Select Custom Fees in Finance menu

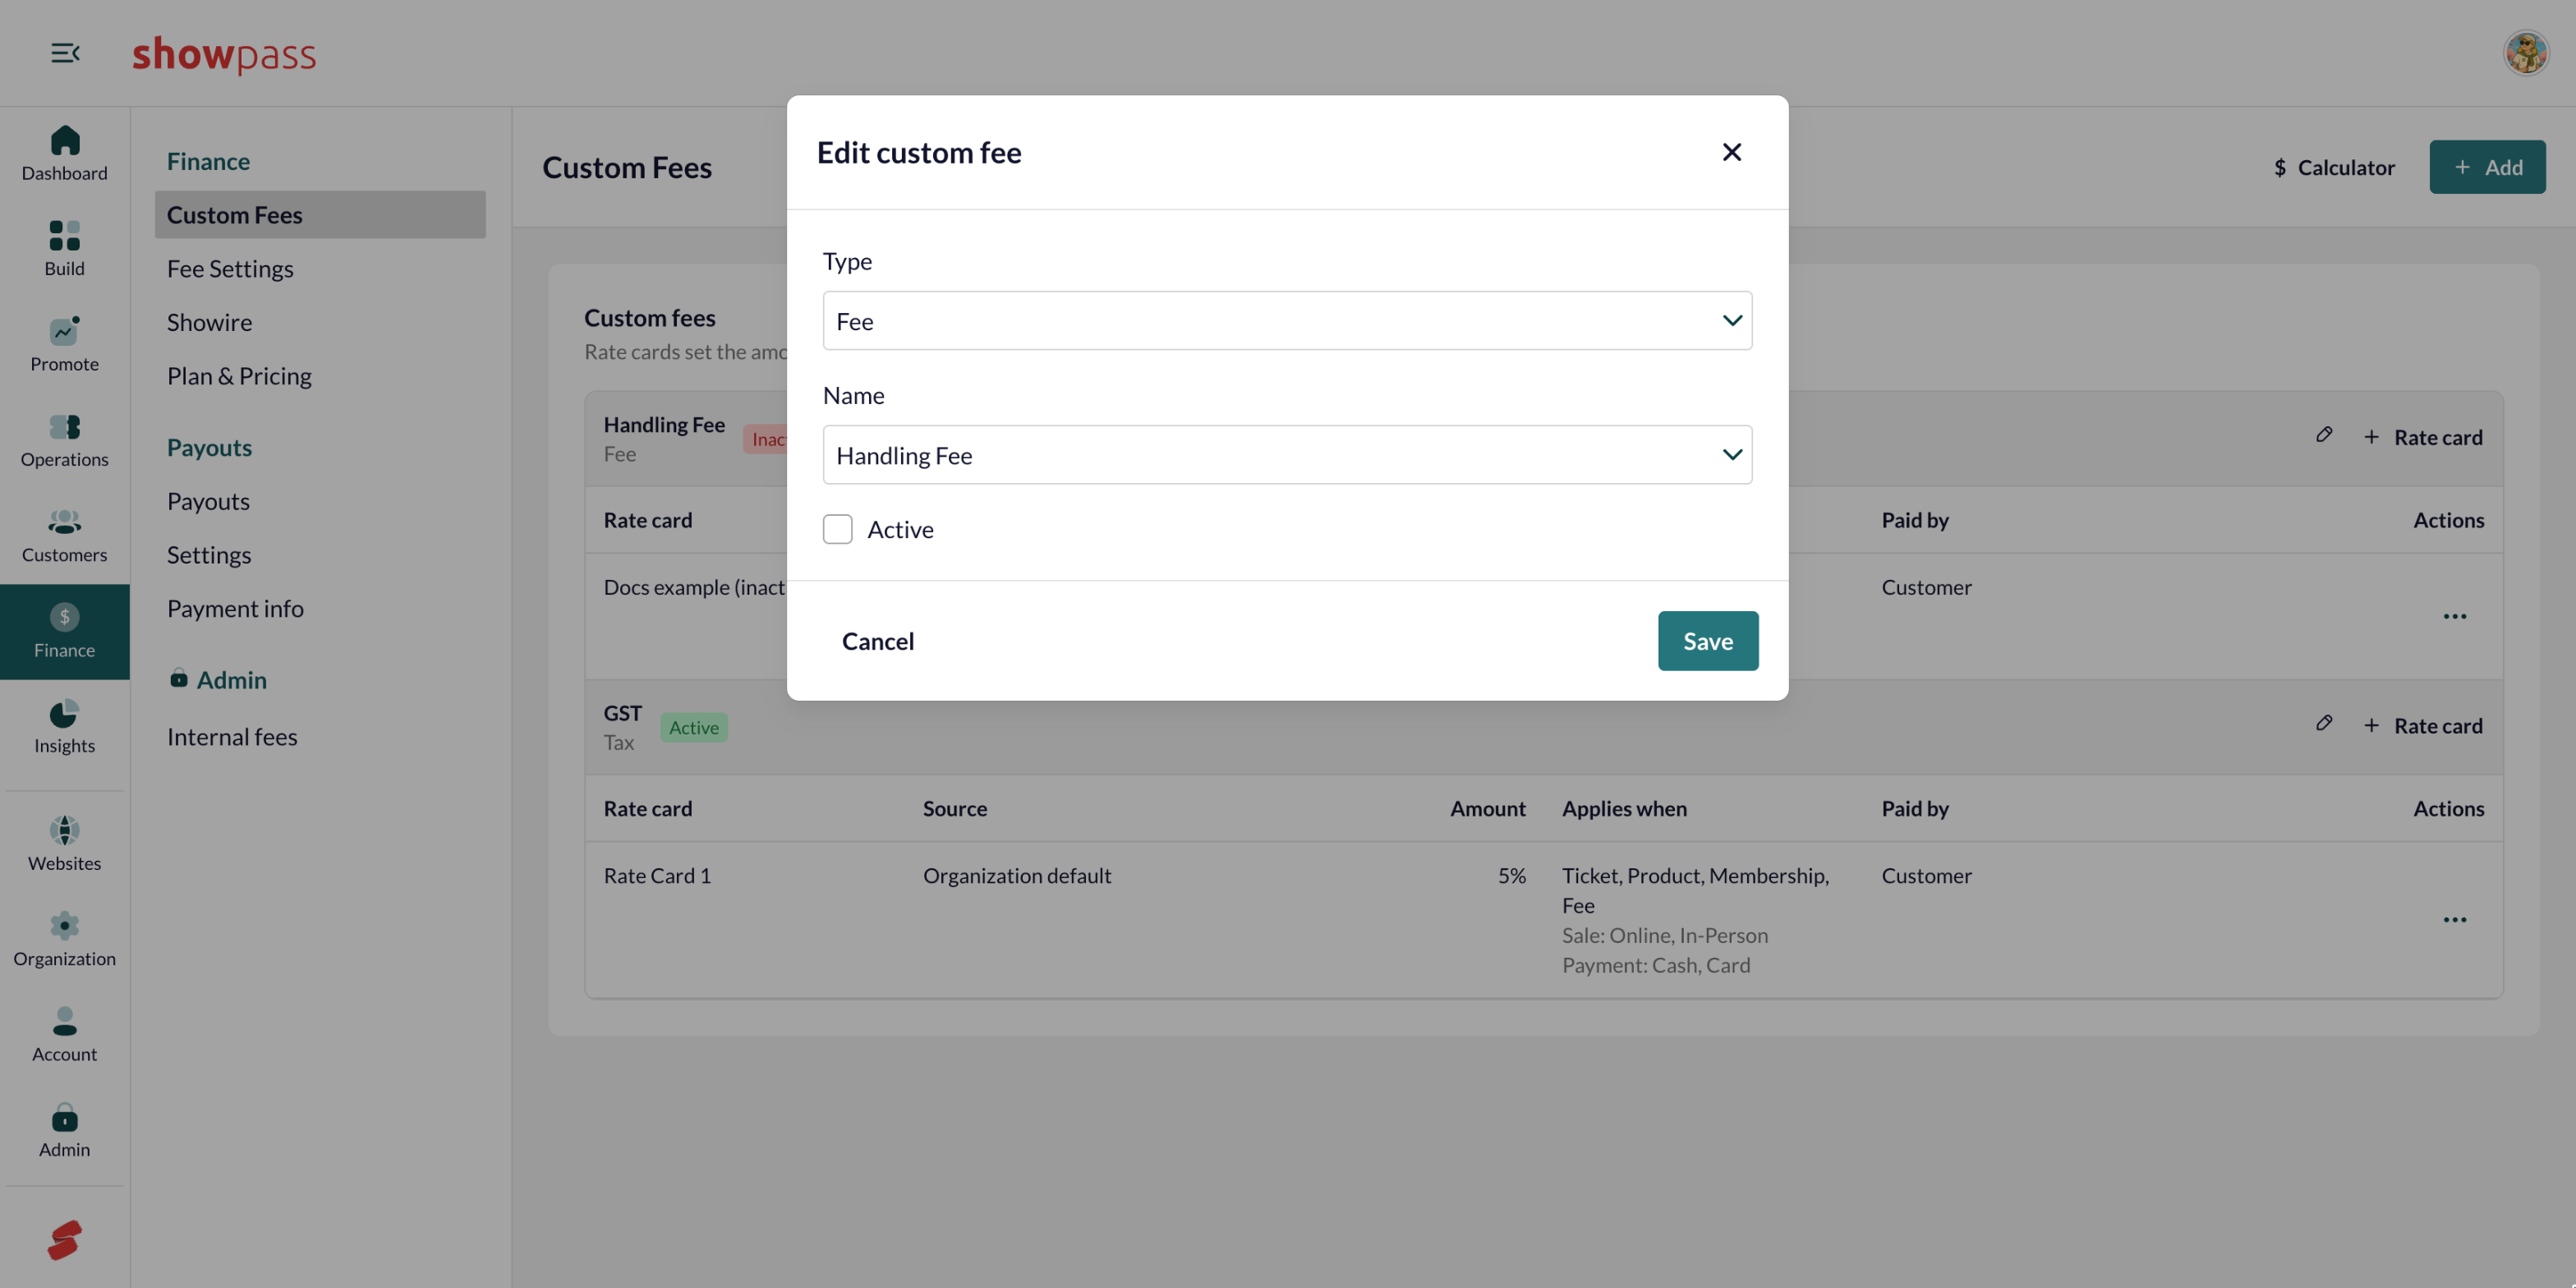point(320,215)
